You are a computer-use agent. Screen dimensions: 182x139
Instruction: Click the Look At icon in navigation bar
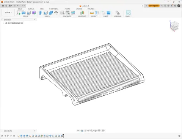(x=82, y=131)
